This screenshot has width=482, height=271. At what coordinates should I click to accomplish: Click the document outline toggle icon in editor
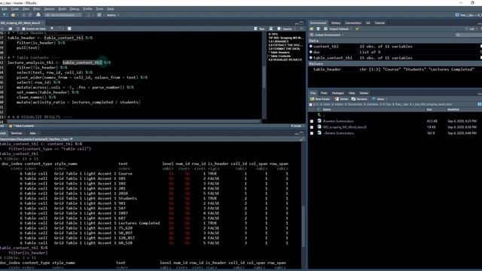pyautogui.click(x=302, y=29)
